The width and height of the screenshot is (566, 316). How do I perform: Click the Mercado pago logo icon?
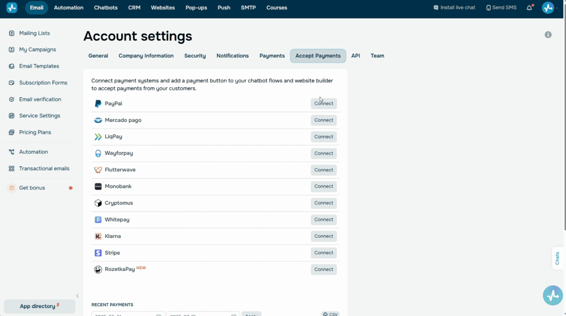point(98,120)
